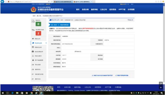Switch to the first browser tab
Screen dimensions: 165x95
pyautogui.click(x=63, y=2)
